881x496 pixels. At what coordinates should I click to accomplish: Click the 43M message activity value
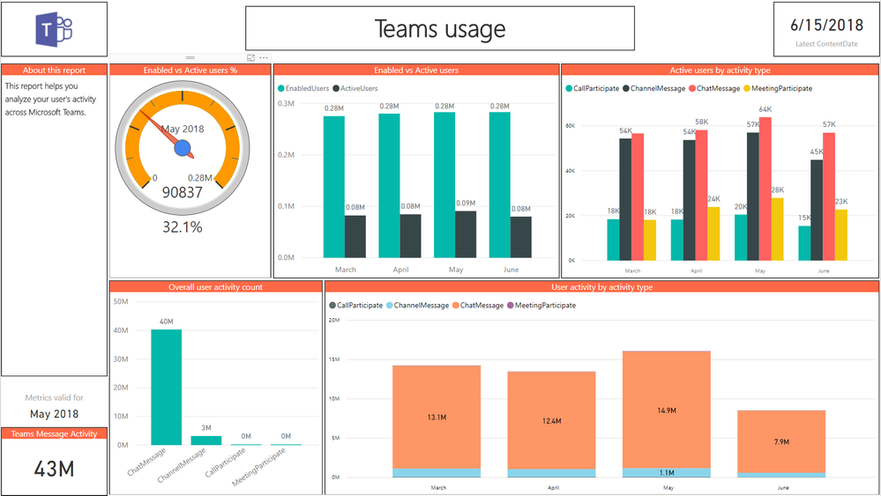pyautogui.click(x=54, y=469)
